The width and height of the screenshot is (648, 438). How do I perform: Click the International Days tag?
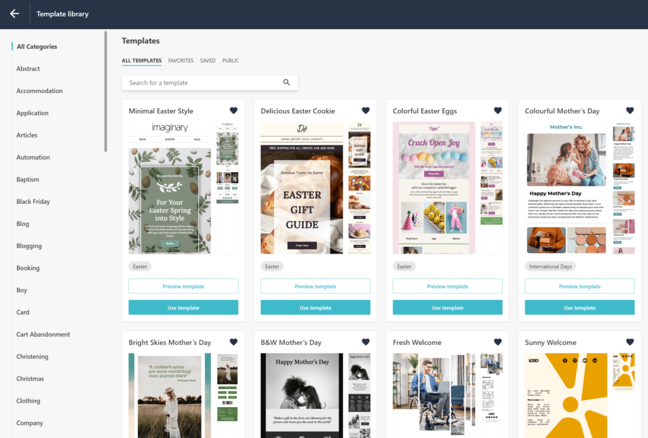click(x=551, y=266)
